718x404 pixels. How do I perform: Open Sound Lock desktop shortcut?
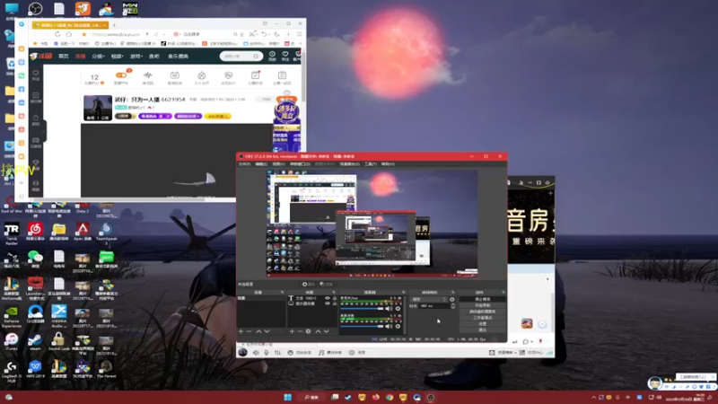(x=58, y=342)
